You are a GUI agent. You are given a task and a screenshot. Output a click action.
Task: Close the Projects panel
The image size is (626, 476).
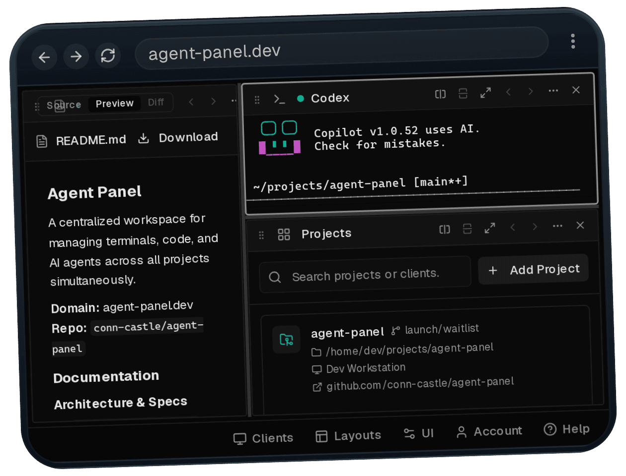580,225
